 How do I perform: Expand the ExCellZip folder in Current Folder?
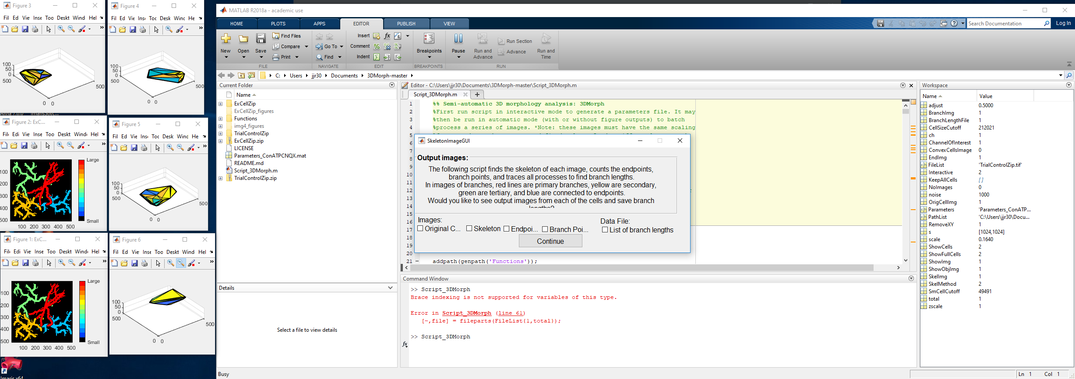pyautogui.click(x=221, y=104)
